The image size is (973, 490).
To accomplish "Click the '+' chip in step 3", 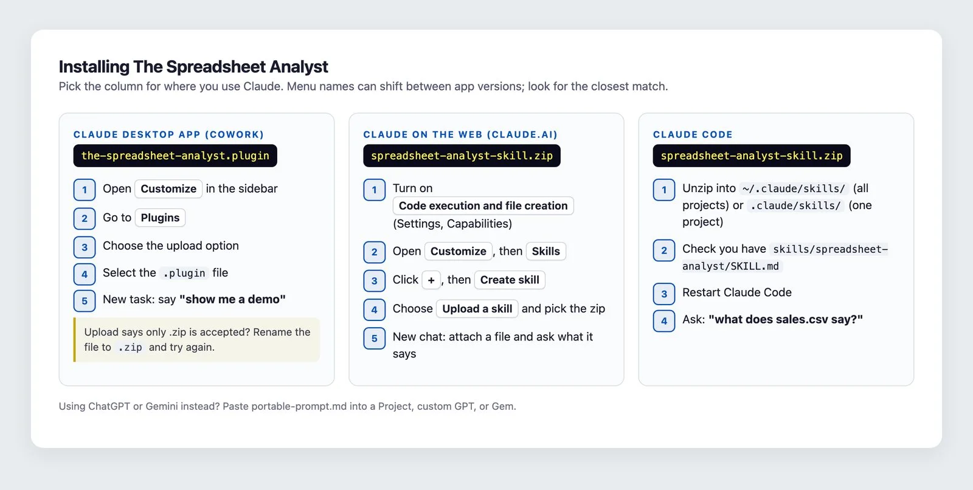I will [431, 280].
